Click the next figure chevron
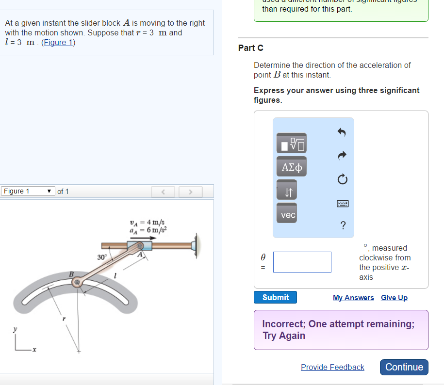444x385 pixels. tap(190, 192)
